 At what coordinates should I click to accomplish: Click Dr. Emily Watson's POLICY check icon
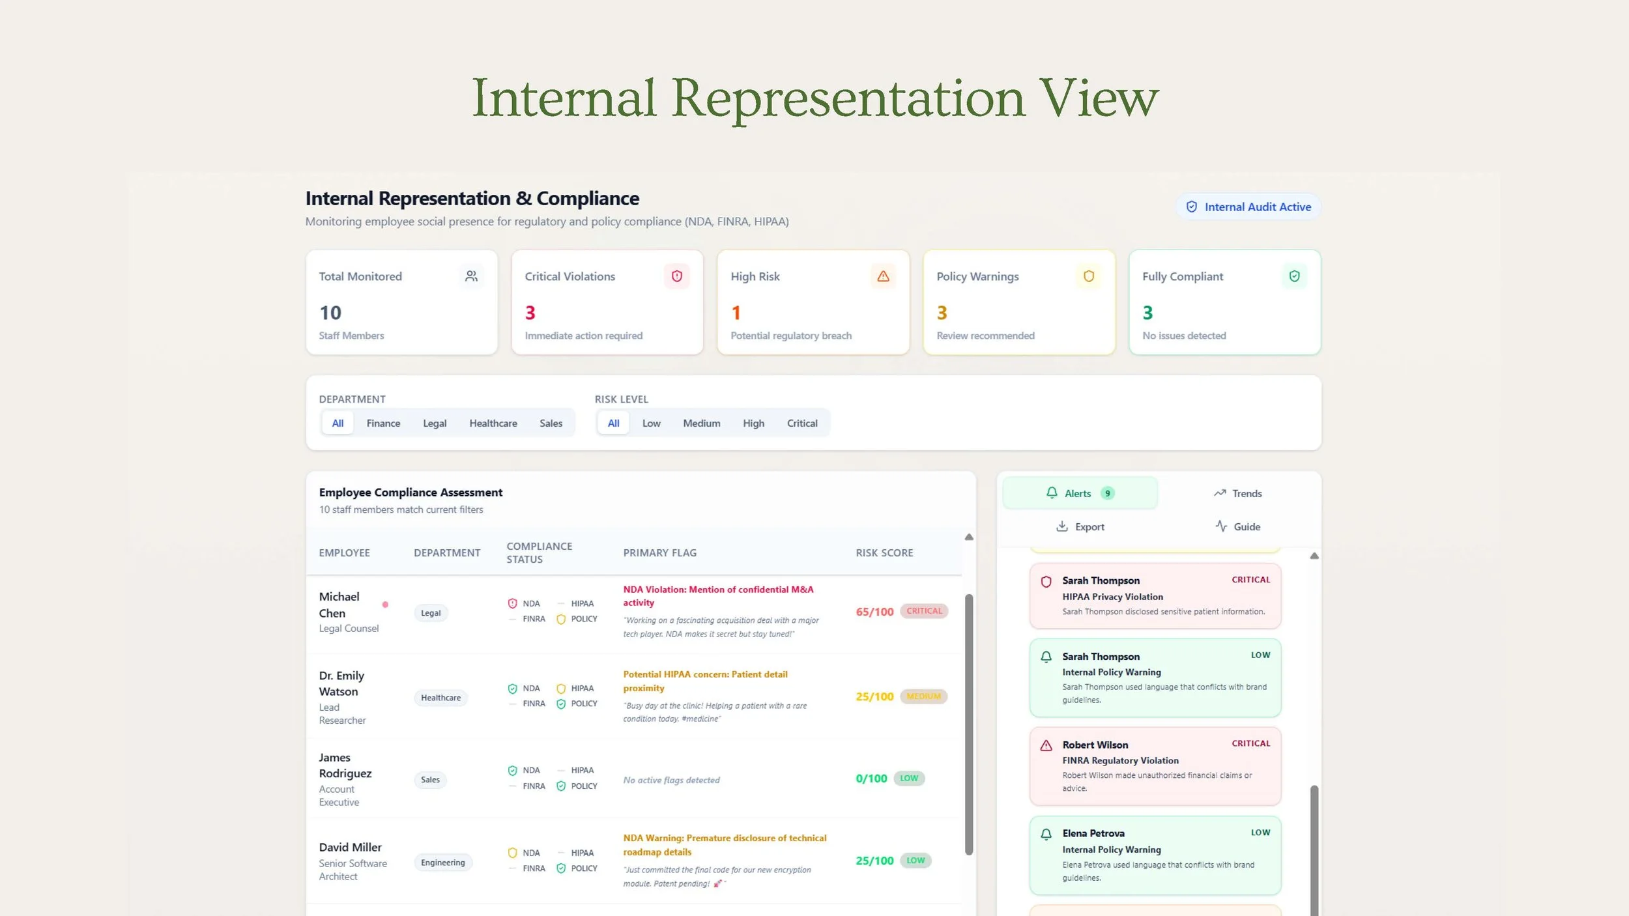pos(561,704)
